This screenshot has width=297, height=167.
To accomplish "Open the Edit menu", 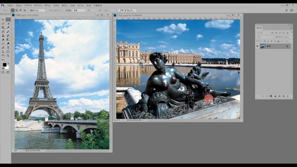I will (19, 6).
